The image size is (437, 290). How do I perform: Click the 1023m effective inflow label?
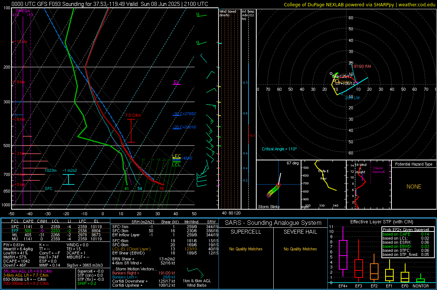pos(51,170)
